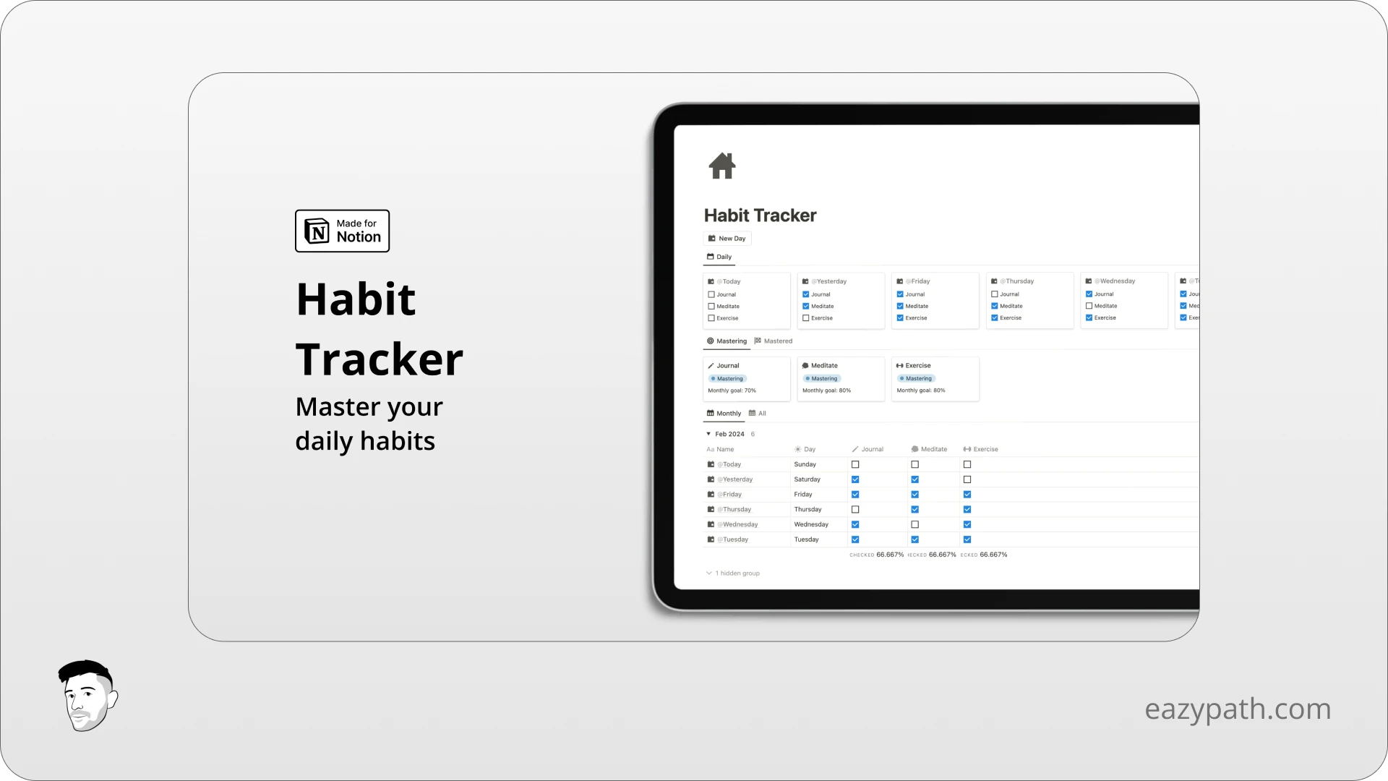Click the Exercise dumbbell icon
Viewport: 1388px width, 781px height.
pos(900,365)
